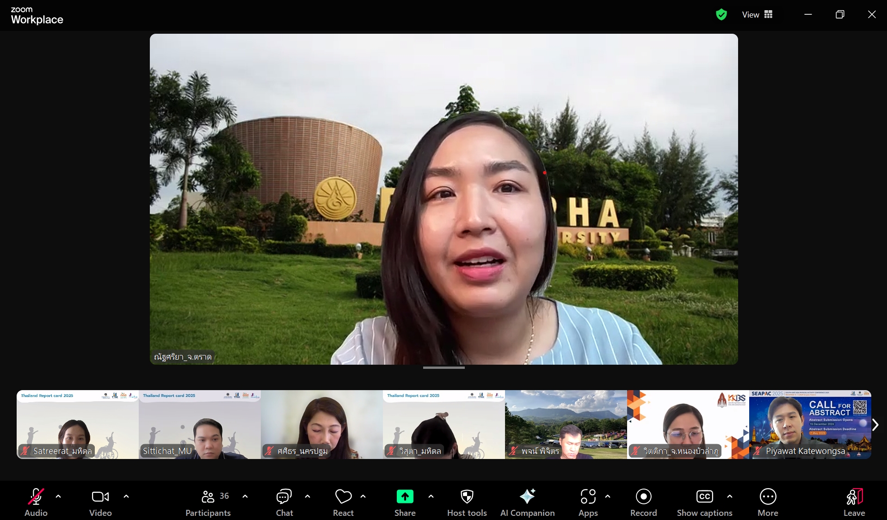
Task: Expand video options arrow
Action: (126, 496)
